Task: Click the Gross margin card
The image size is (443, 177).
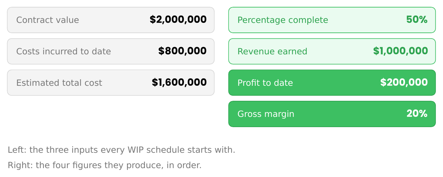Action: [332, 114]
